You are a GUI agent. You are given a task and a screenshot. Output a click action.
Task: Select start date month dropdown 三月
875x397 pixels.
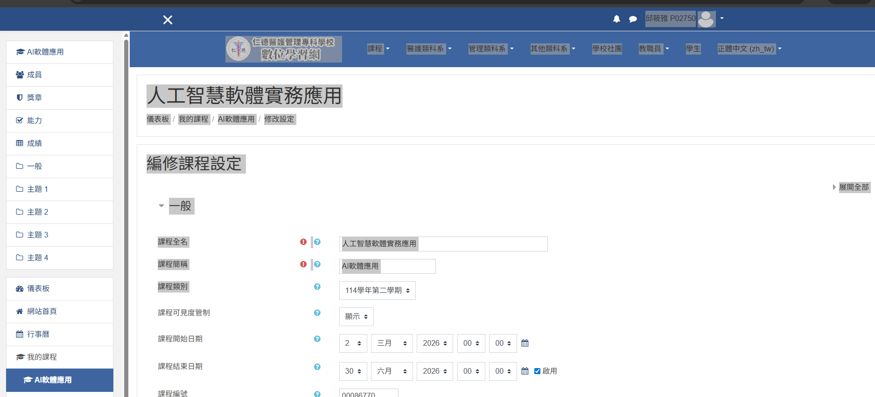point(392,343)
